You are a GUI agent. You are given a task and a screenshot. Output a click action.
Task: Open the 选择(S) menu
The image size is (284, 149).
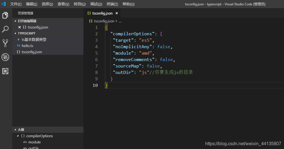47,4
